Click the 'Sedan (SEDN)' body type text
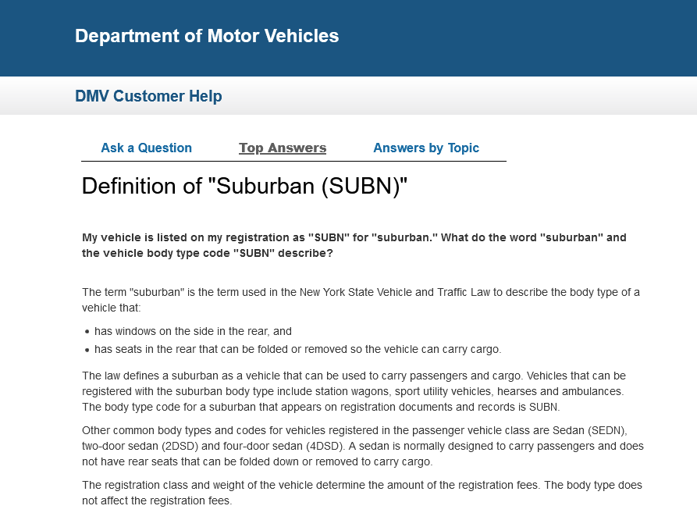Image resolution: width=697 pixels, height=520 pixels. point(589,430)
